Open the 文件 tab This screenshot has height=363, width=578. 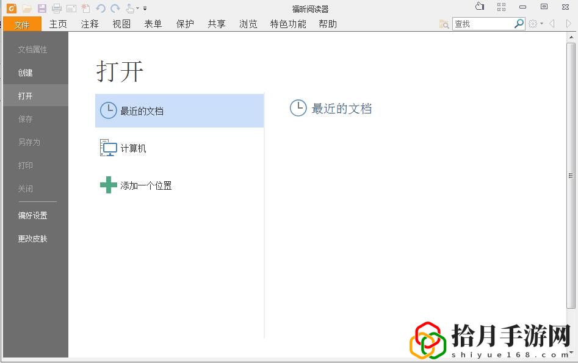(x=22, y=24)
